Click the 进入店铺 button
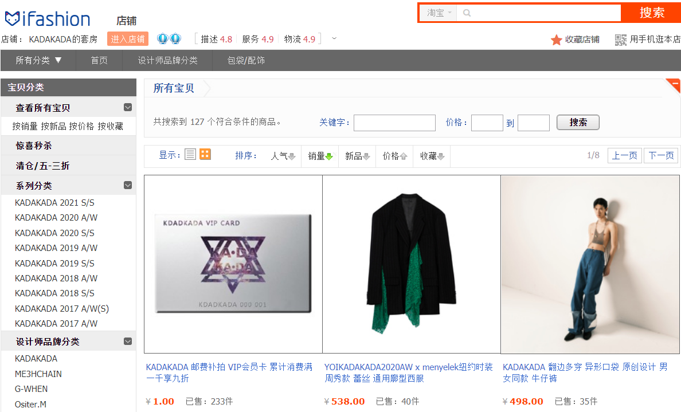This screenshot has height=412, width=681. pos(128,39)
